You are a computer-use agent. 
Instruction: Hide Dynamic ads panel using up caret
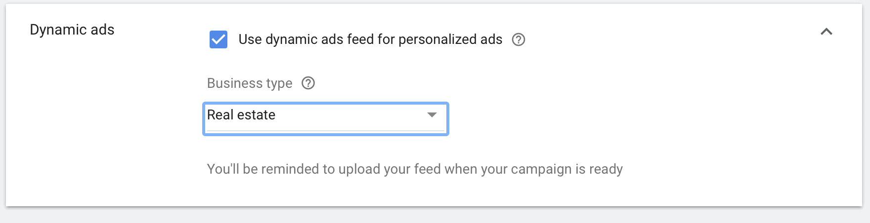point(826,32)
